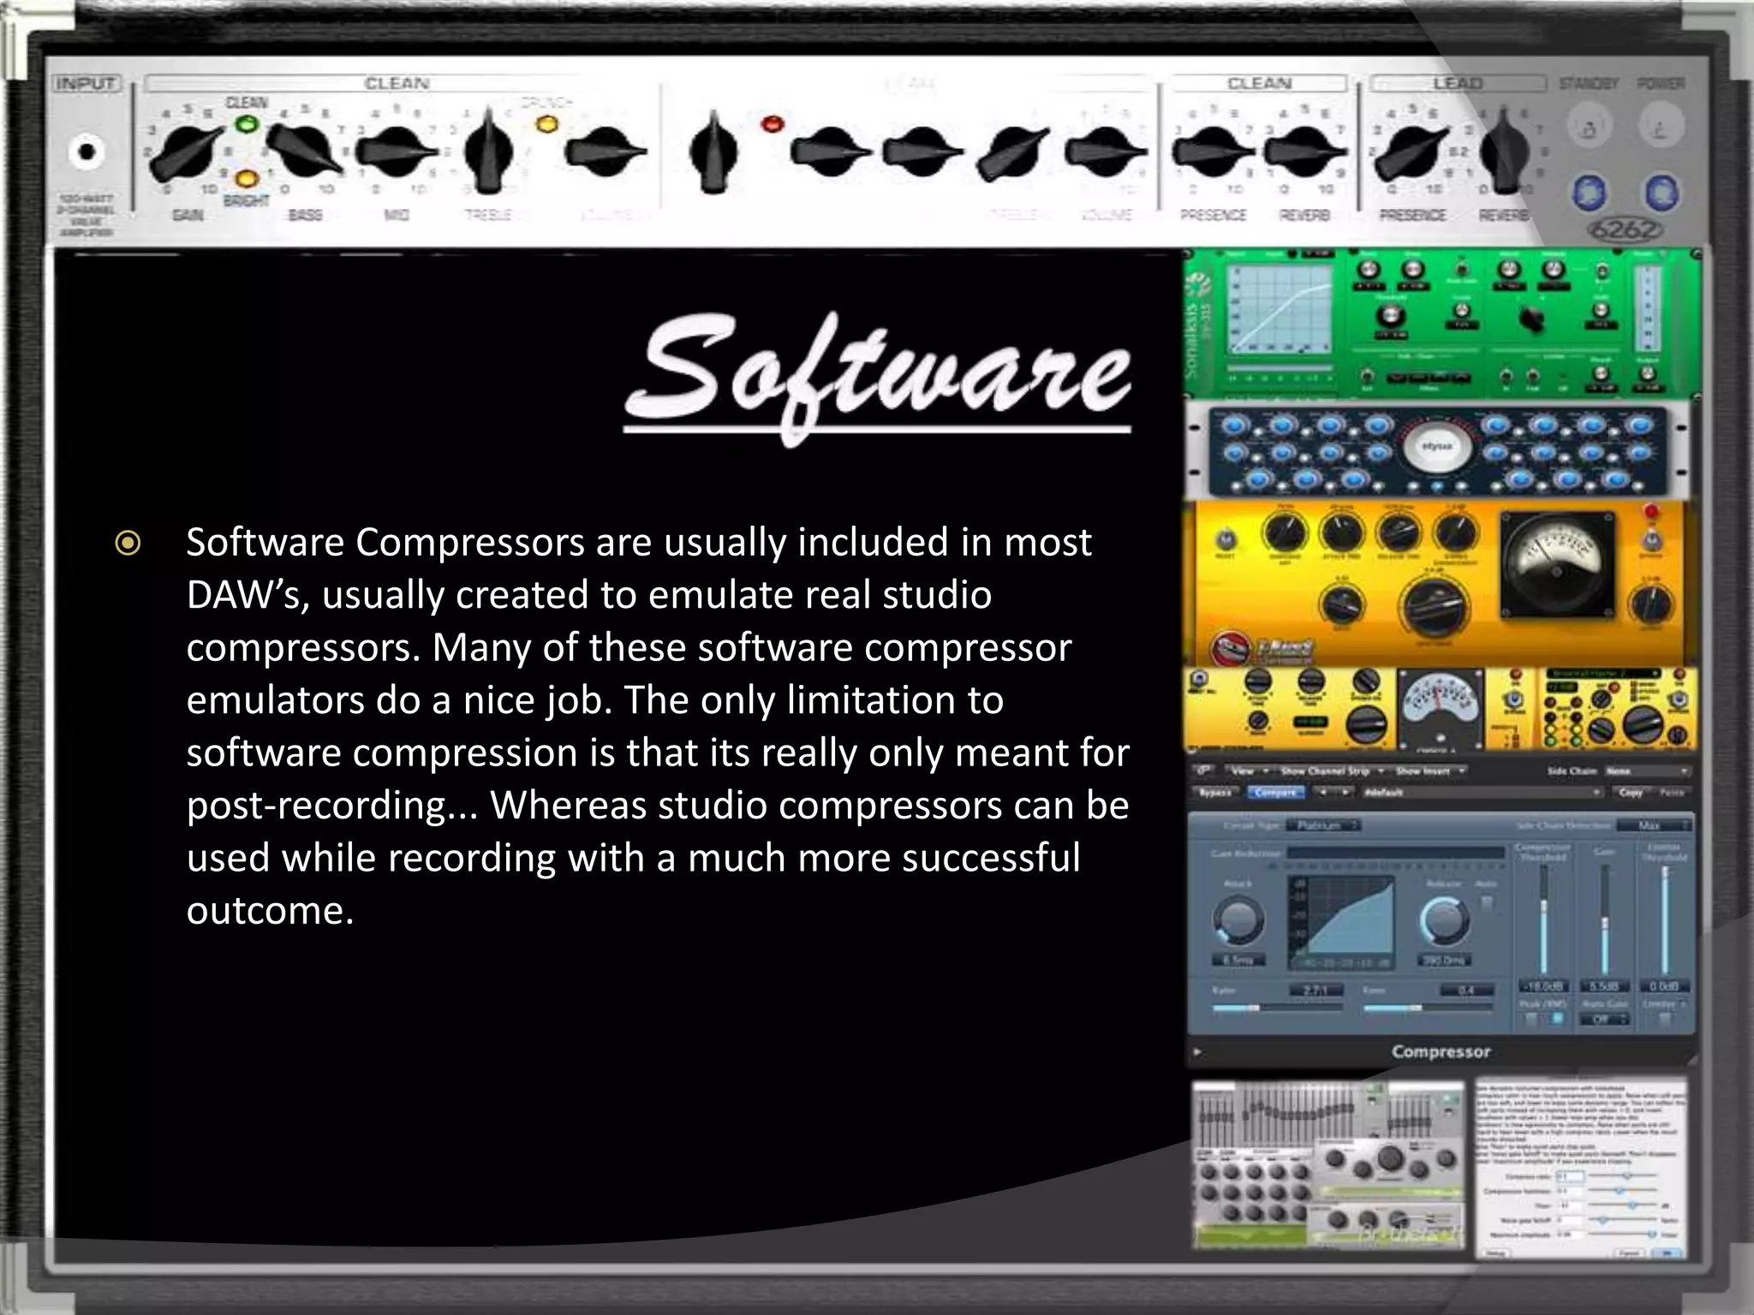Click the grey compressor plugin thumbnail at bottom

(x=1328, y=1164)
